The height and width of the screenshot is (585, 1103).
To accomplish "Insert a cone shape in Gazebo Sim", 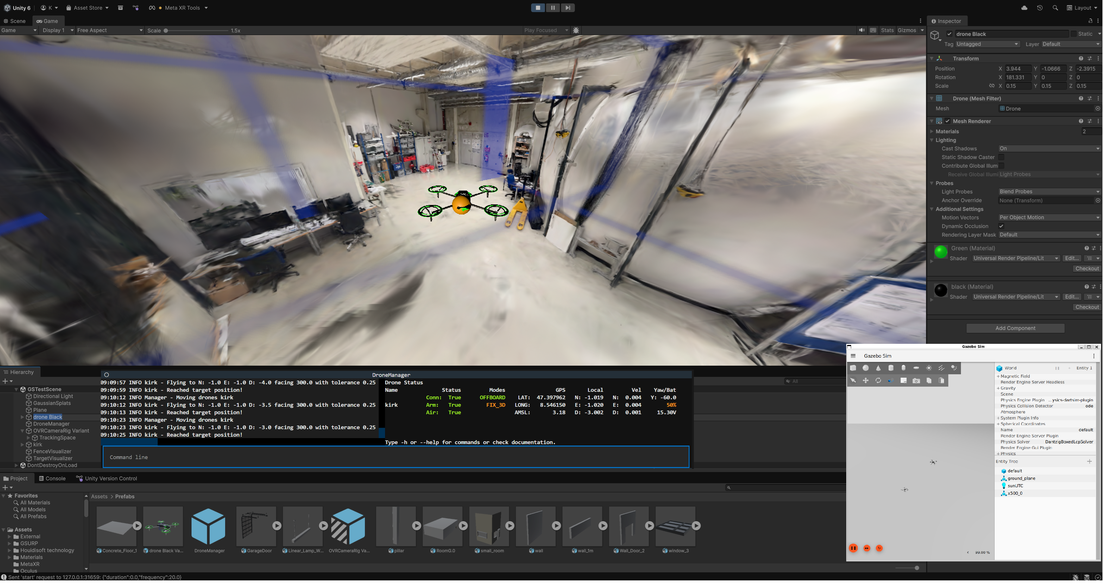I will 878,368.
